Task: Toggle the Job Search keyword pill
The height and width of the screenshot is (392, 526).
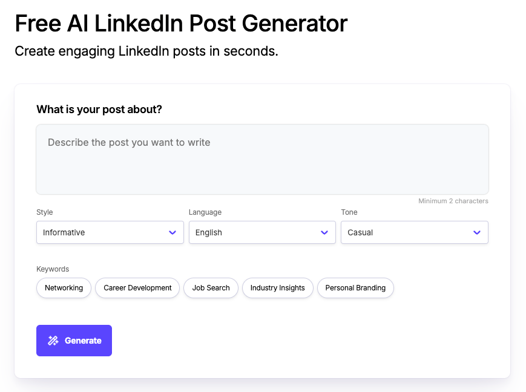Action: (x=211, y=288)
